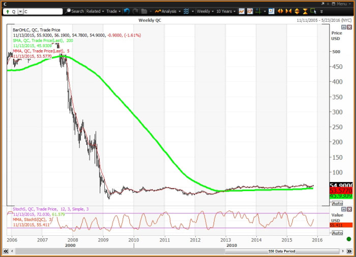356x257 pixels.
Task: Expand the crosshair tool dropdown arrow
Action: [x=264, y=11]
